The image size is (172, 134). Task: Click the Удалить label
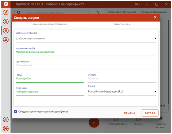coord(138,124)
